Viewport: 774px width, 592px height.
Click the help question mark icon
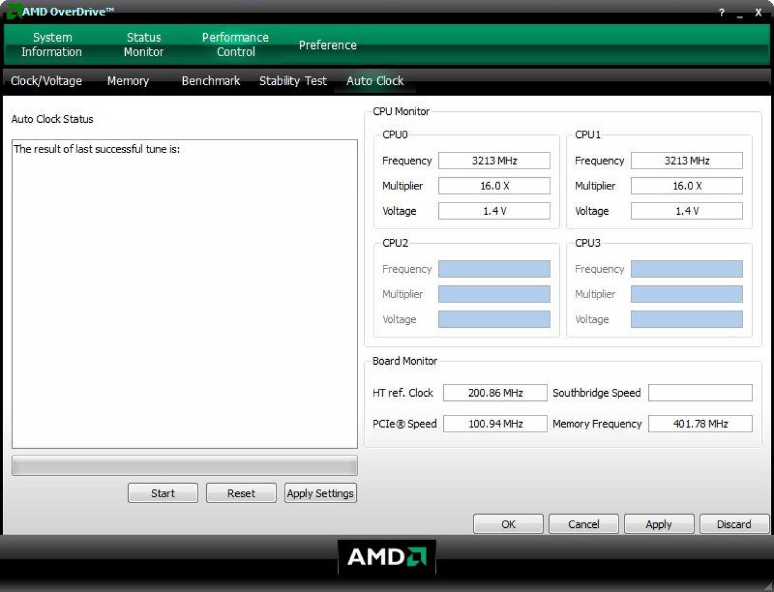(x=721, y=12)
